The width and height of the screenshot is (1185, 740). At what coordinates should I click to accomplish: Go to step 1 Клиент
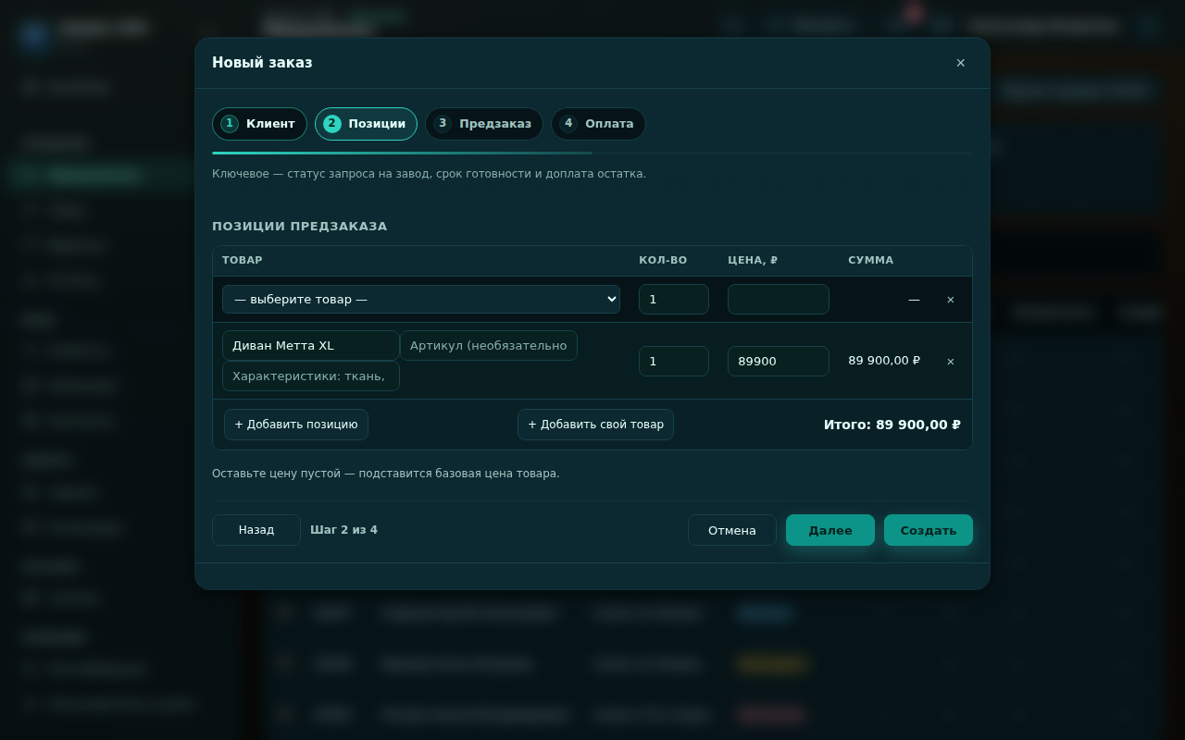pyautogui.click(x=259, y=124)
